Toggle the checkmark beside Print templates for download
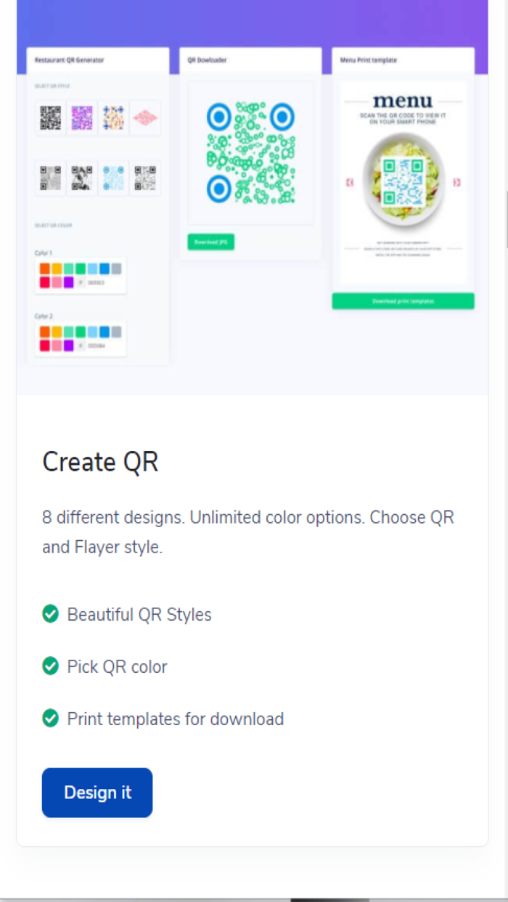This screenshot has width=508, height=902. [x=49, y=719]
